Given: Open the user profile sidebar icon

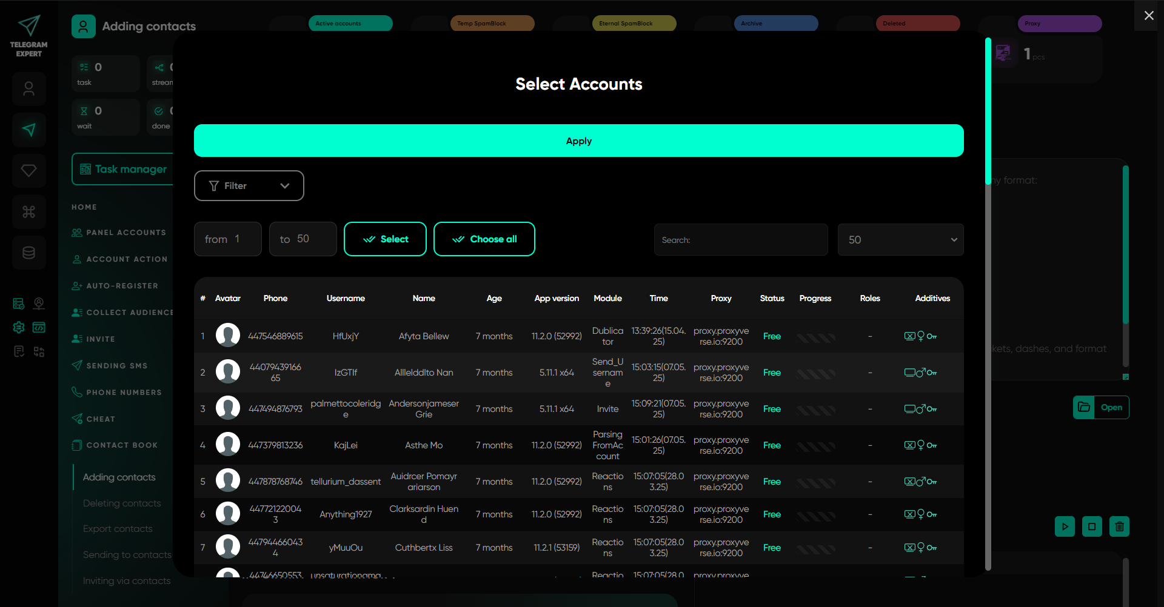Looking at the screenshot, I should tap(28, 89).
